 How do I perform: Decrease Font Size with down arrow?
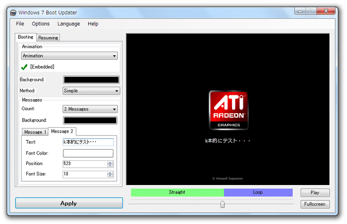[110, 176]
